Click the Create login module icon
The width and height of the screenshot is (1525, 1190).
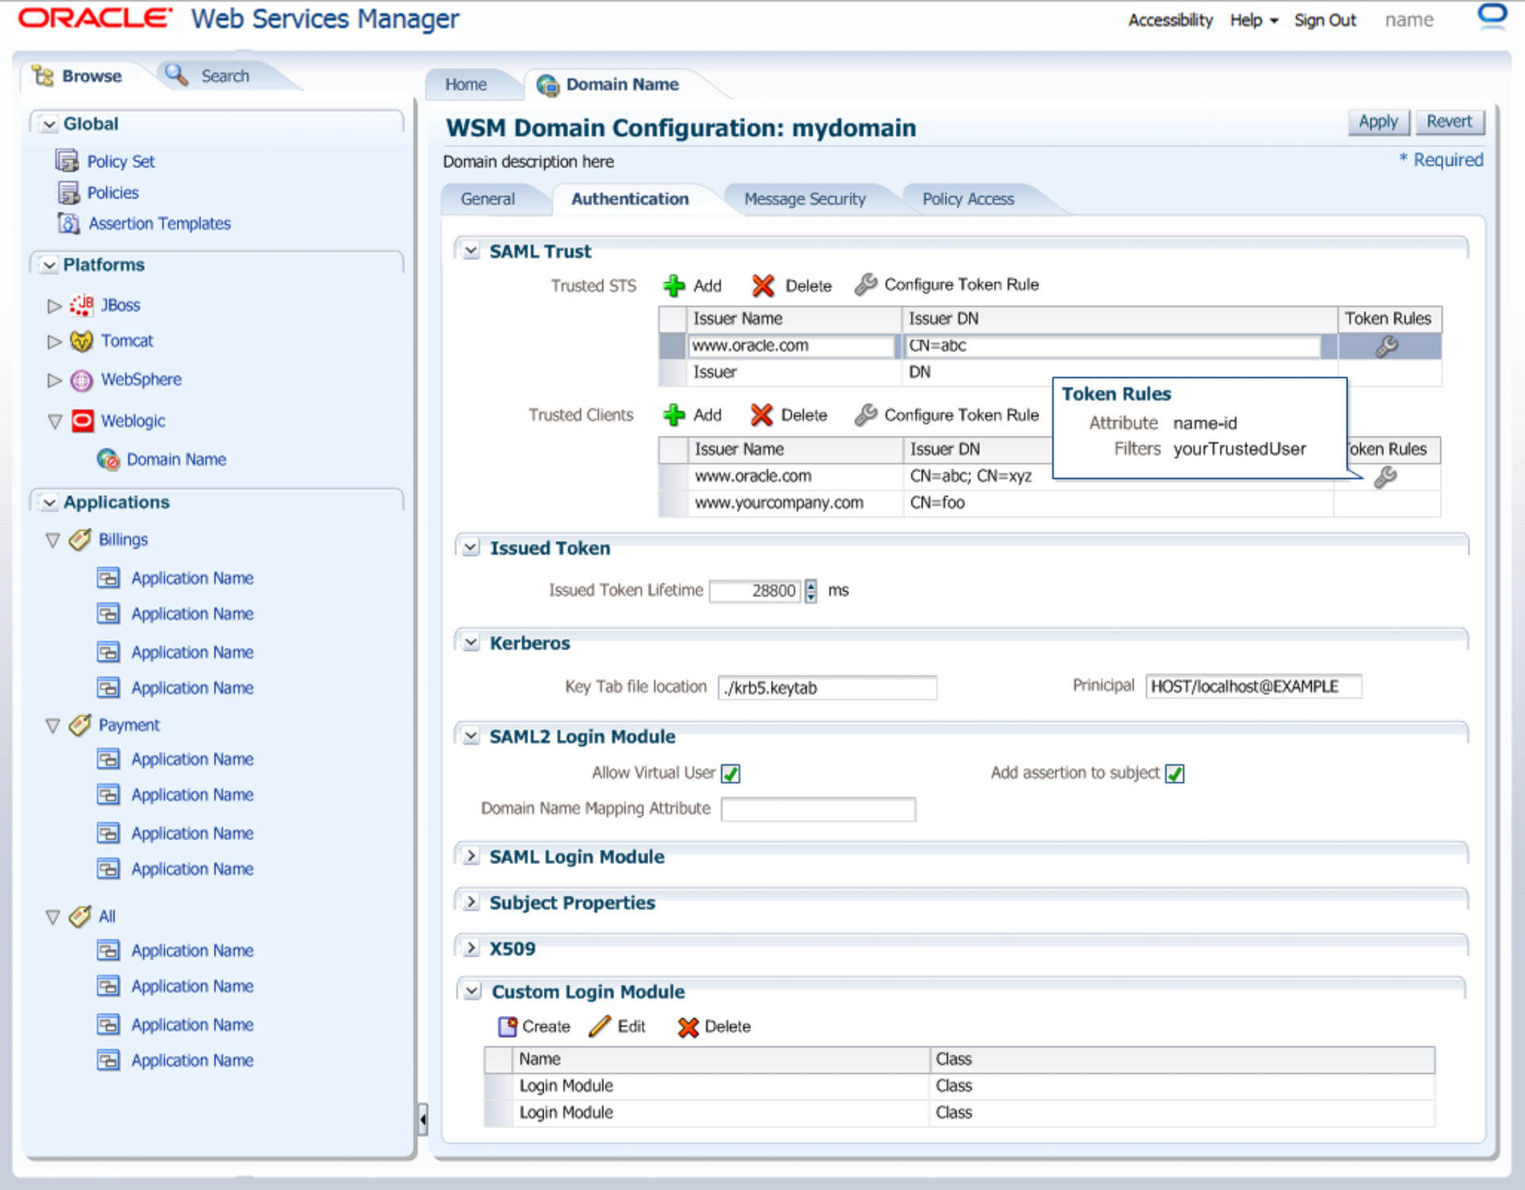click(x=508, y=1026)
